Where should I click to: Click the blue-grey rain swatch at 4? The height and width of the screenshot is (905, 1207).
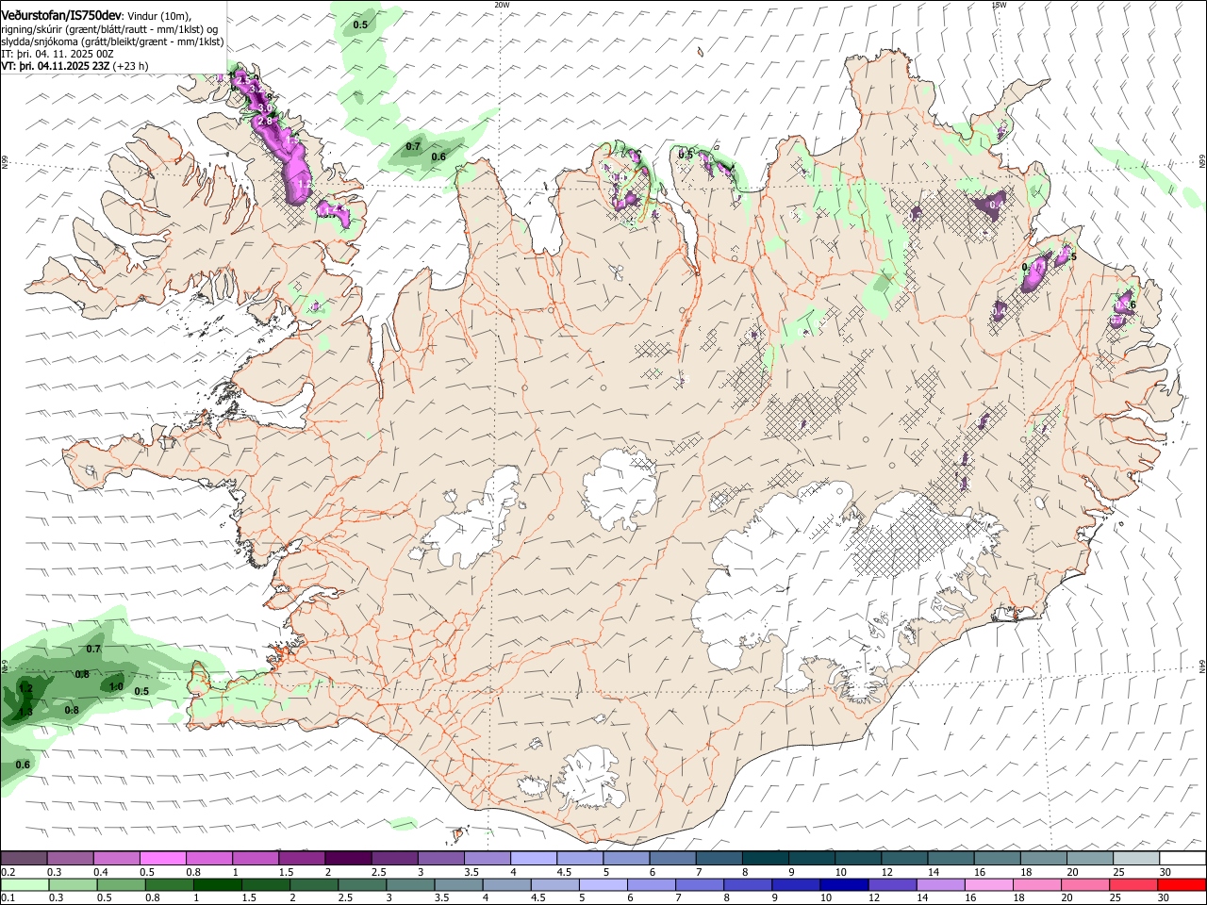coord(506,884)
